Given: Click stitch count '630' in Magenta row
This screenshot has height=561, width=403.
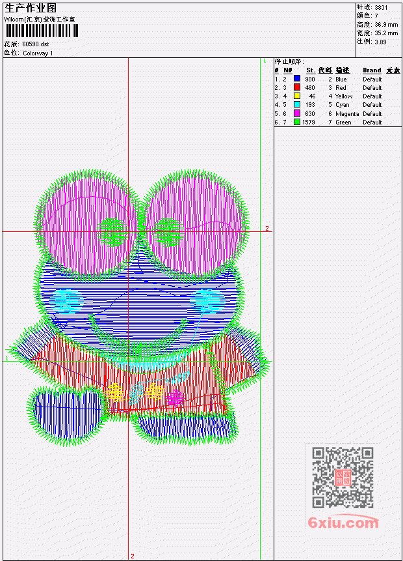Looking at the screenshot, I should point(310,114).
